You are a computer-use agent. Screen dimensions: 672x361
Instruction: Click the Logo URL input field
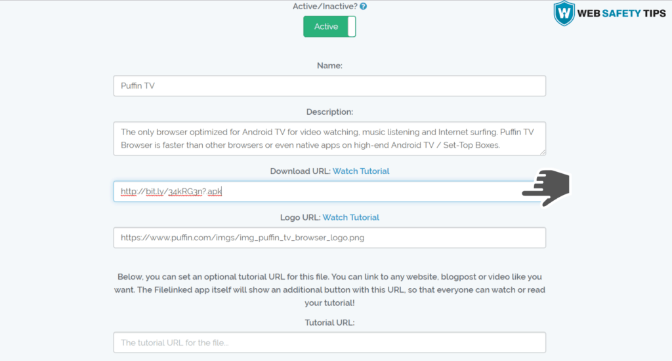click(x=329, y=238)
